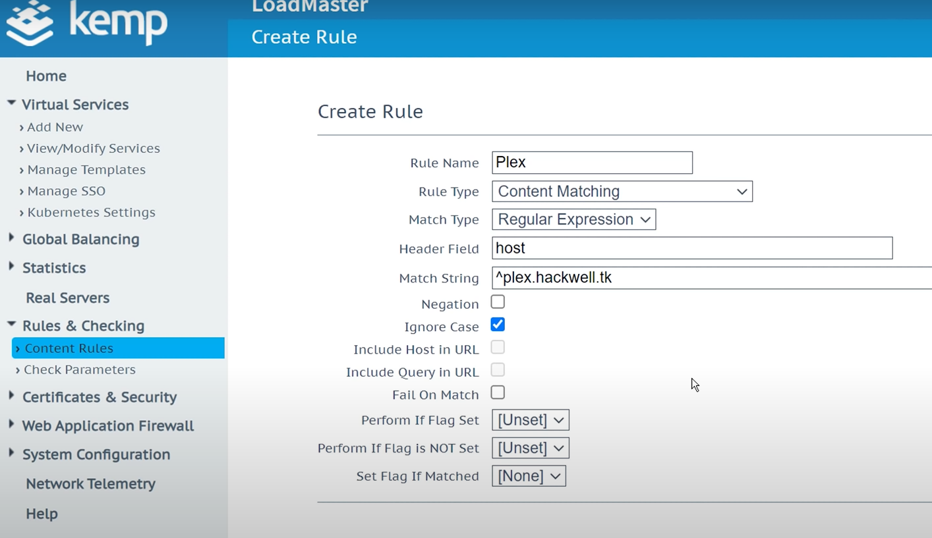Go to Home in the sidebar

[46, 76]
